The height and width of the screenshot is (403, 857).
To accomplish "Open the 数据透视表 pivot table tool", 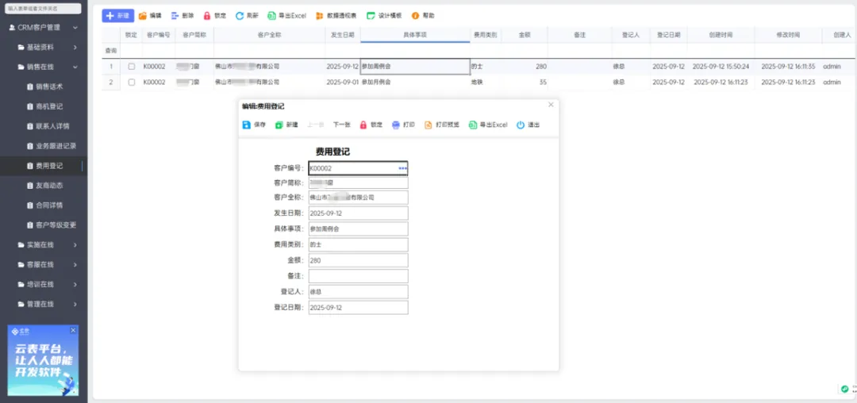I will click(x=336, y=16).
